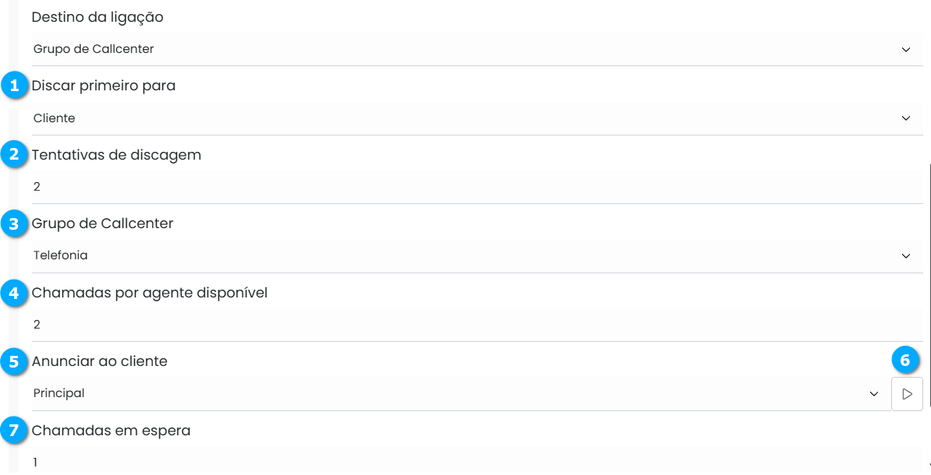This screenshot has height=475, width=931.
Task: Click the chevron arrow of Telefonia dropdown
Action: point(906,255)
